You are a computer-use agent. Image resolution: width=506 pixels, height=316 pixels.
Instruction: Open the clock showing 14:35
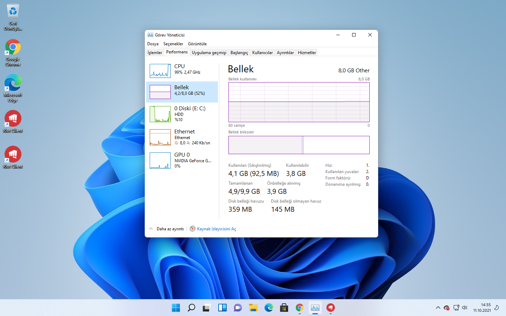(482, 308)
